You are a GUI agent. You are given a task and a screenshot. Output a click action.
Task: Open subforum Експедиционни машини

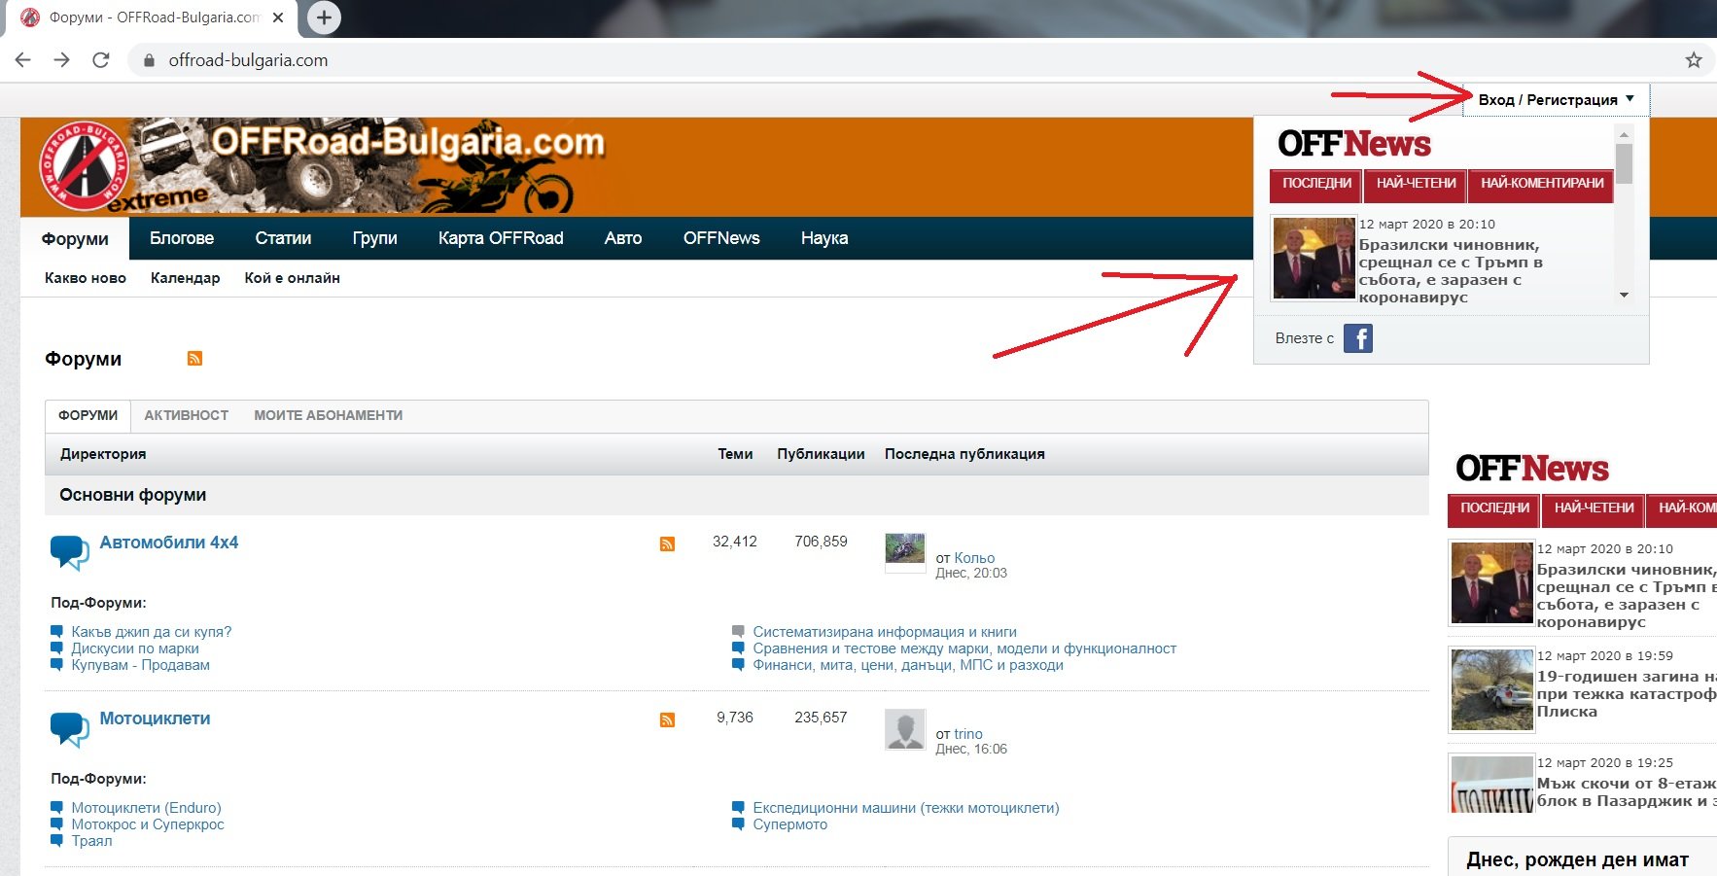[x=906, y=808]
